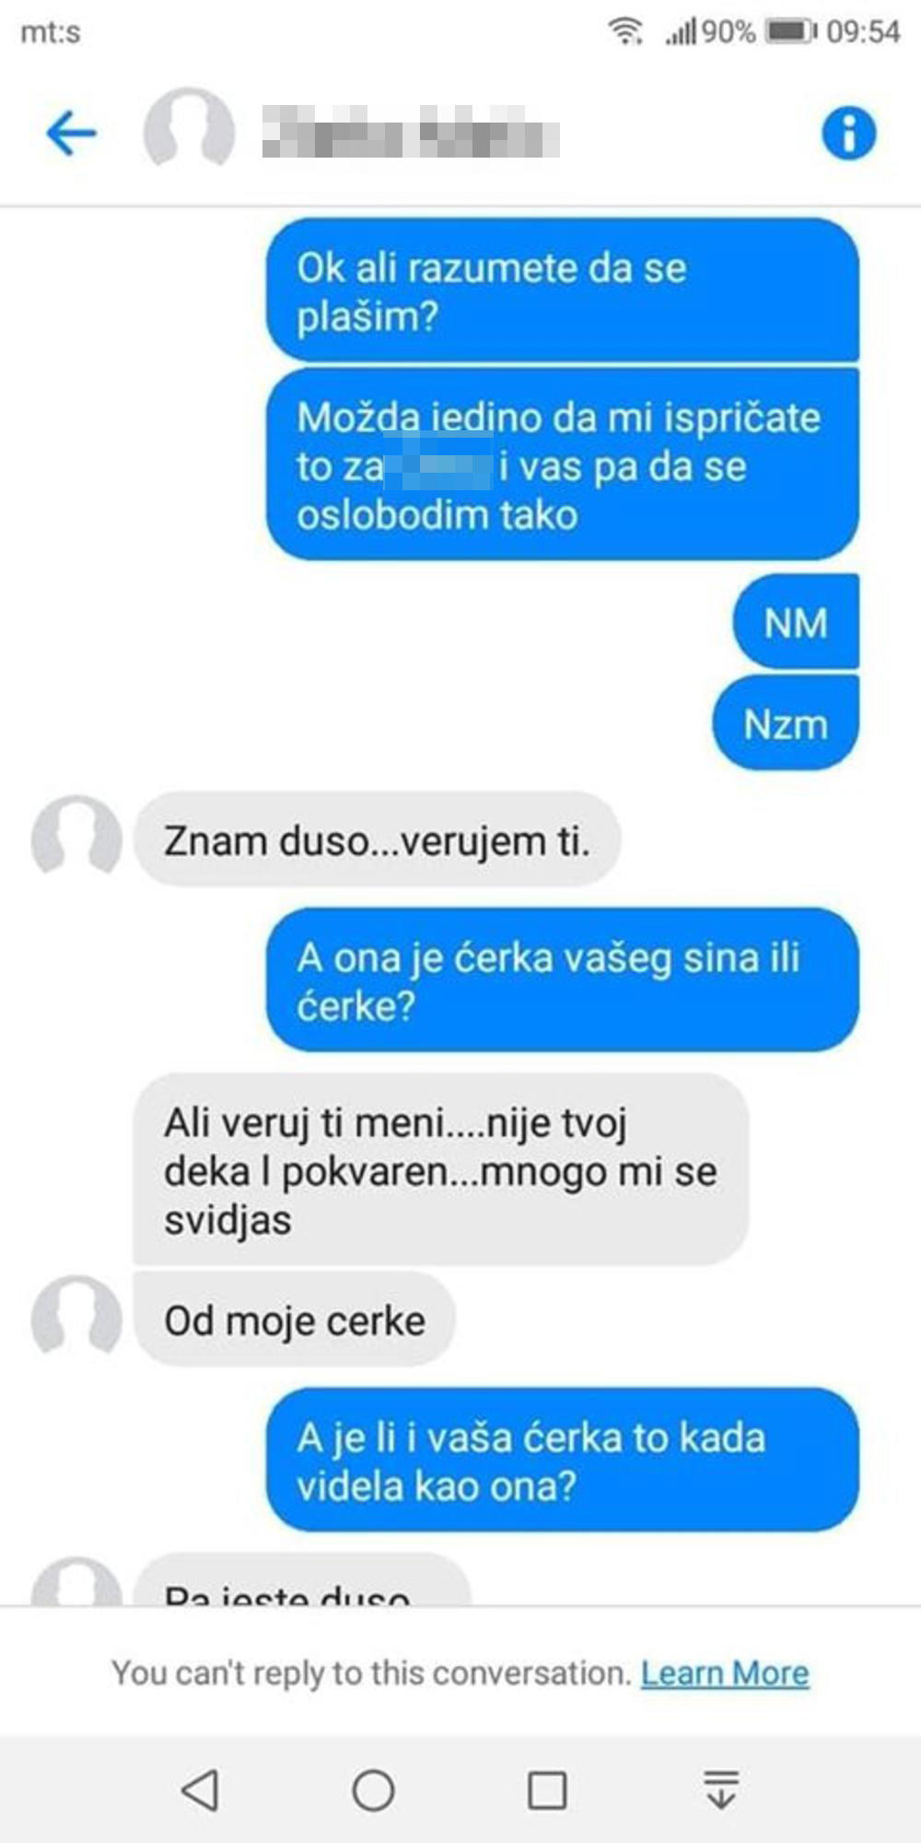The width and height of the screenshot is (921, 1843).
Task: Tap the avatar beside 'Od moje cerke'
Action: (76, 1317)
